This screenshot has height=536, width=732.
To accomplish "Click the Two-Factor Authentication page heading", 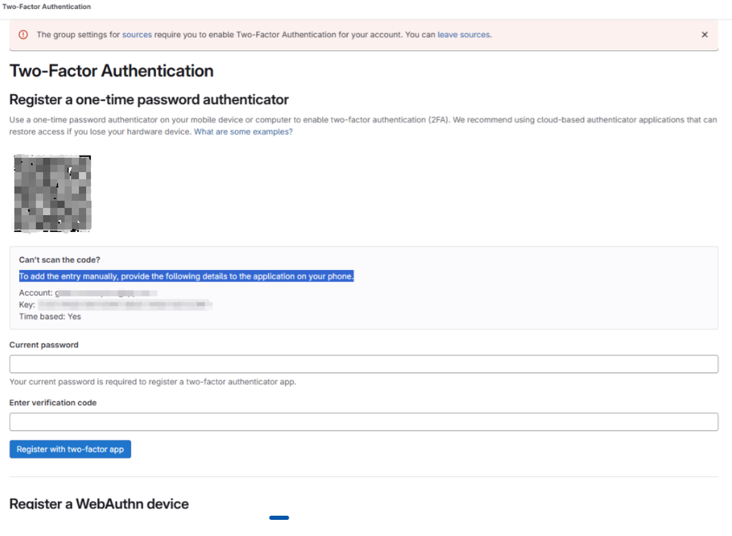I will (x=111, y=71).
